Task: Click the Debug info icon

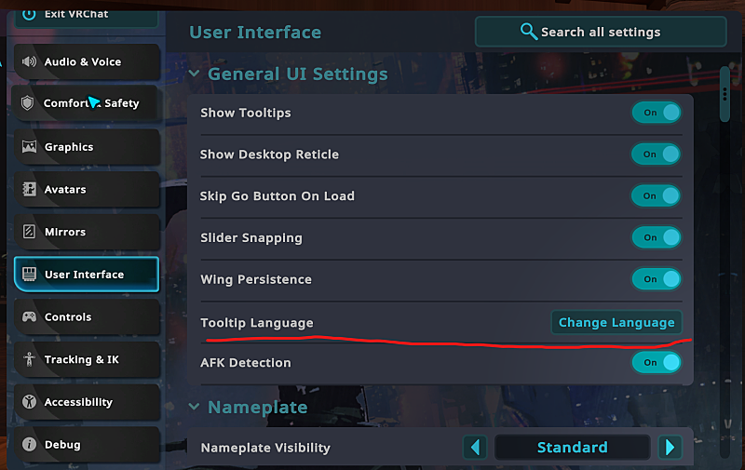Action: 29,445
